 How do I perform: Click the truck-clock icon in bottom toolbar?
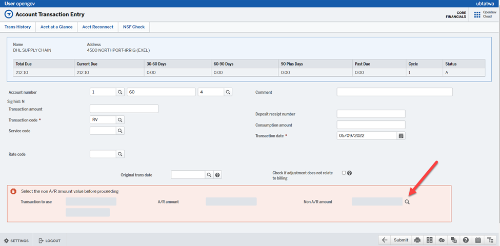click(442, 240)
